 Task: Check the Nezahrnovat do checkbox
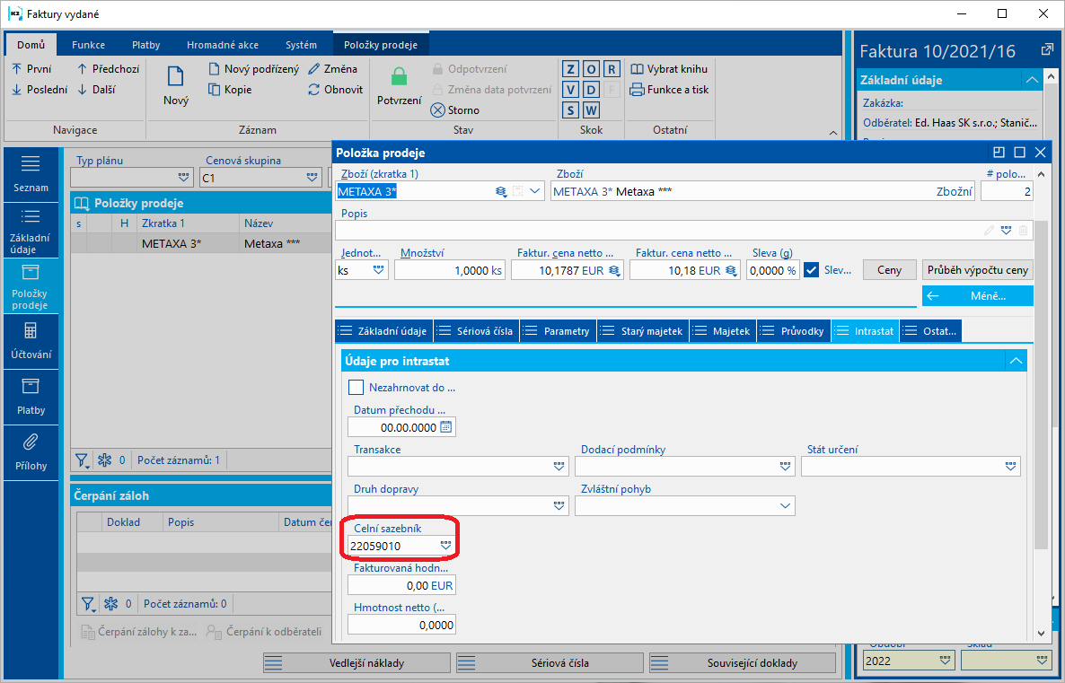tap(356, 388)
